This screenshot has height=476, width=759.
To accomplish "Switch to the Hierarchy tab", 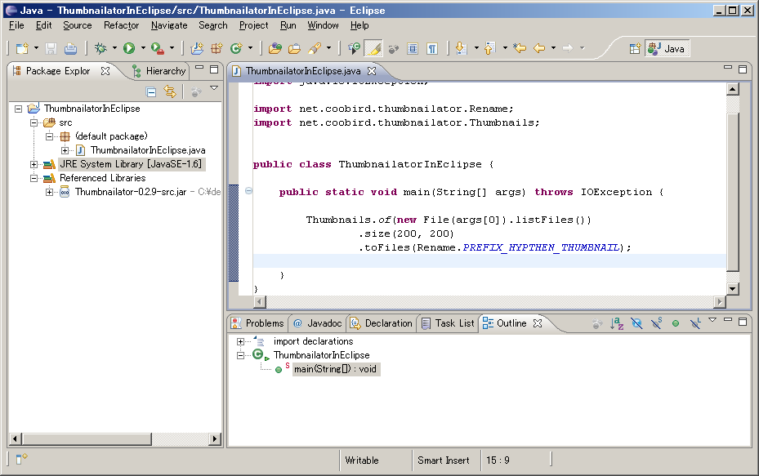I will pos(159,71).
